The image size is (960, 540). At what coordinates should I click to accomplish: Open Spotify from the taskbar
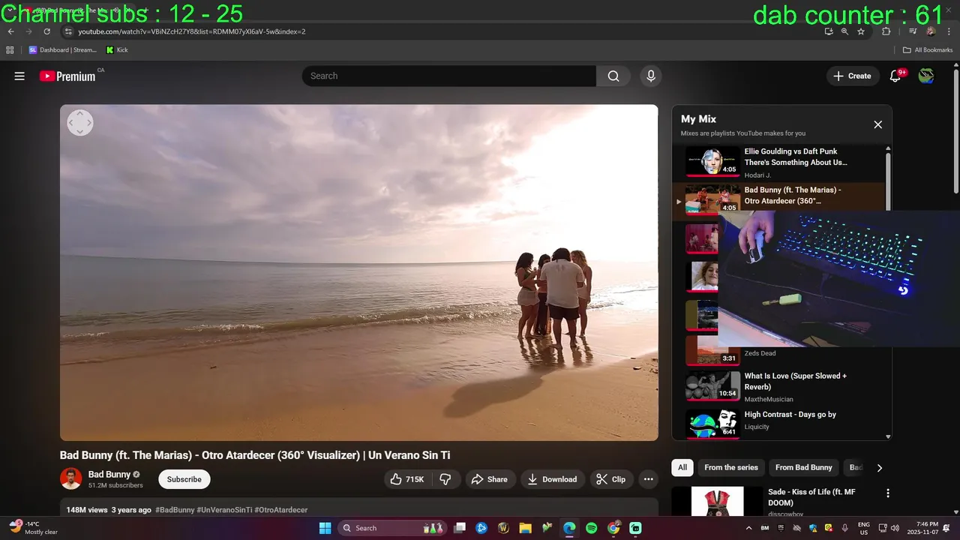591,528
